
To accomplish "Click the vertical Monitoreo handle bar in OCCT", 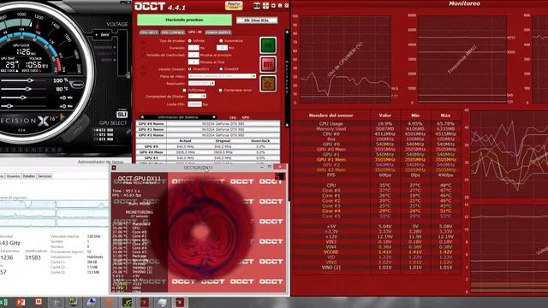I will click(x=287, y=79).
